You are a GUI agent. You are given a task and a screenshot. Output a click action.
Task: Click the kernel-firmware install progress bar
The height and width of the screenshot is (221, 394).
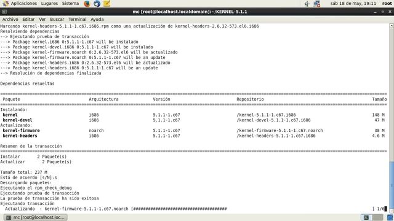tap(252, 209)
